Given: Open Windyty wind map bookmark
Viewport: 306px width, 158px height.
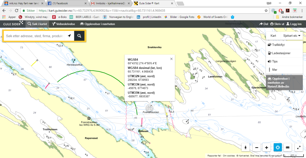Looking at the screenshot, I should pyautogui.click(x=34, y=17).
